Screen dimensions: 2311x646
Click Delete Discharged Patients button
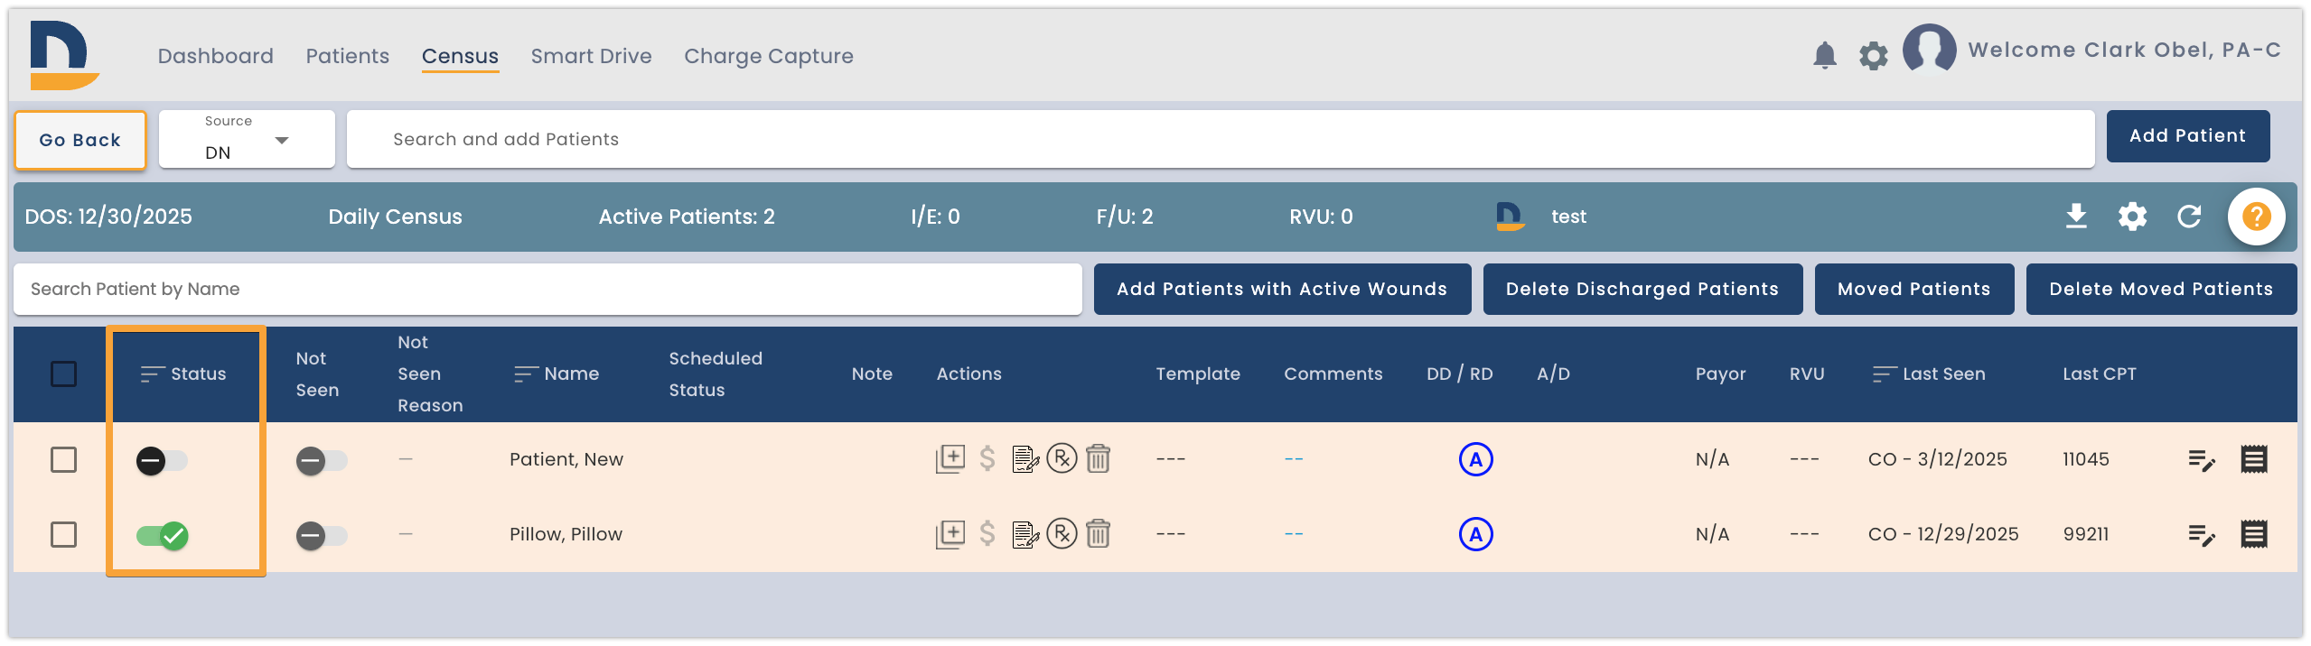coord(1642,289)
